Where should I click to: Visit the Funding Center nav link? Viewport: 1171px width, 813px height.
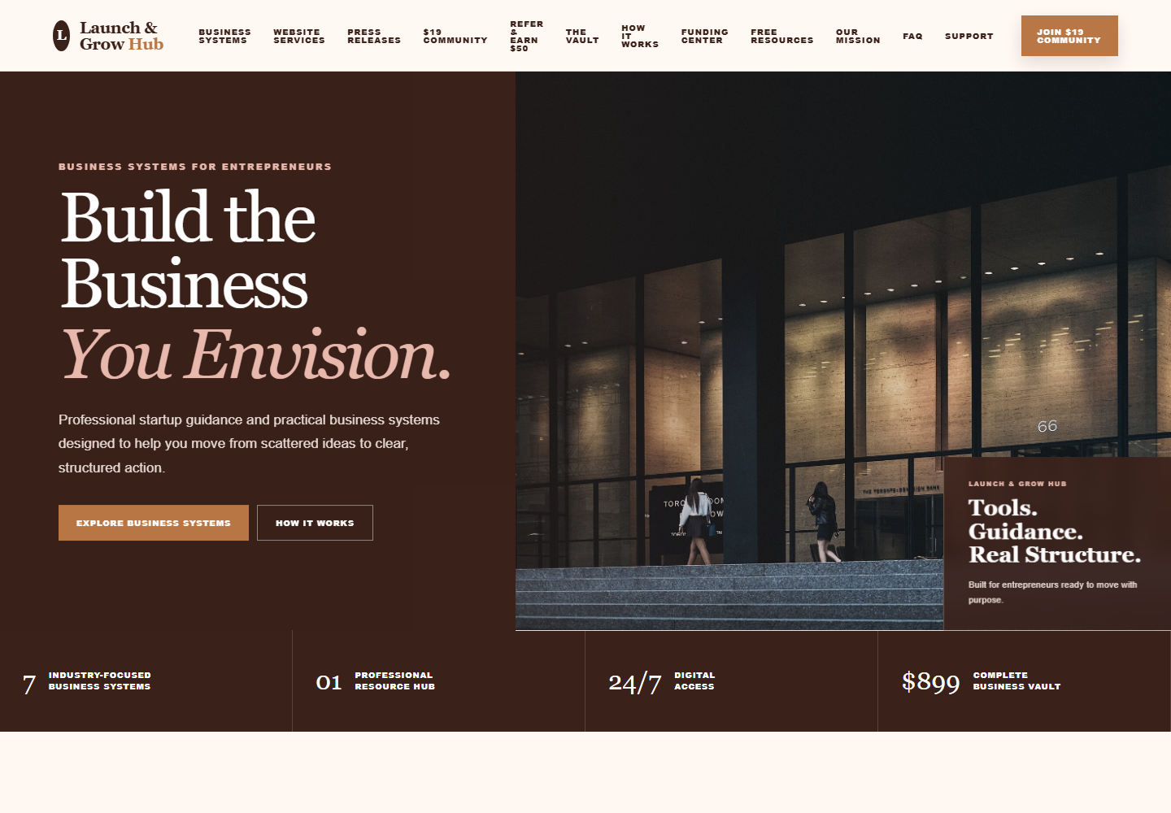coord(704,36)
